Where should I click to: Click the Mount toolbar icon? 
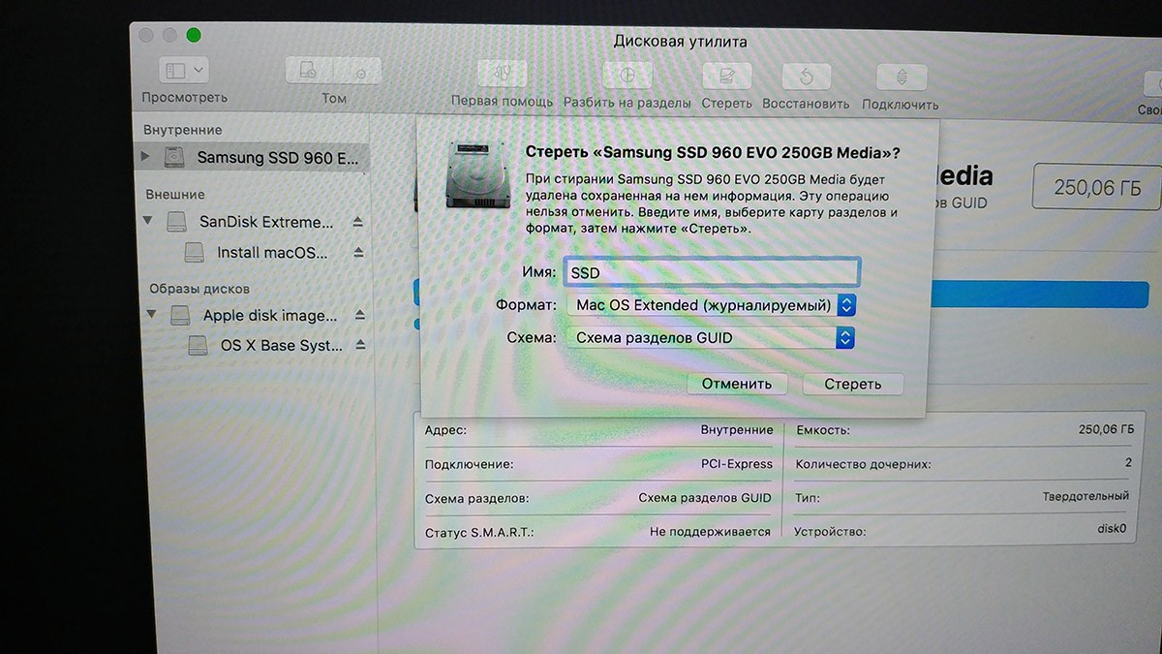[x=902, y=78]
